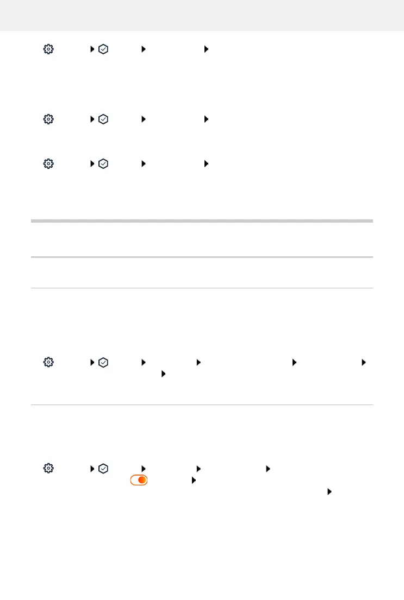Click the arrow immediately right of the orange toggle
The height and width of the screenshot is (600, 404).
[x=192, y=480]
